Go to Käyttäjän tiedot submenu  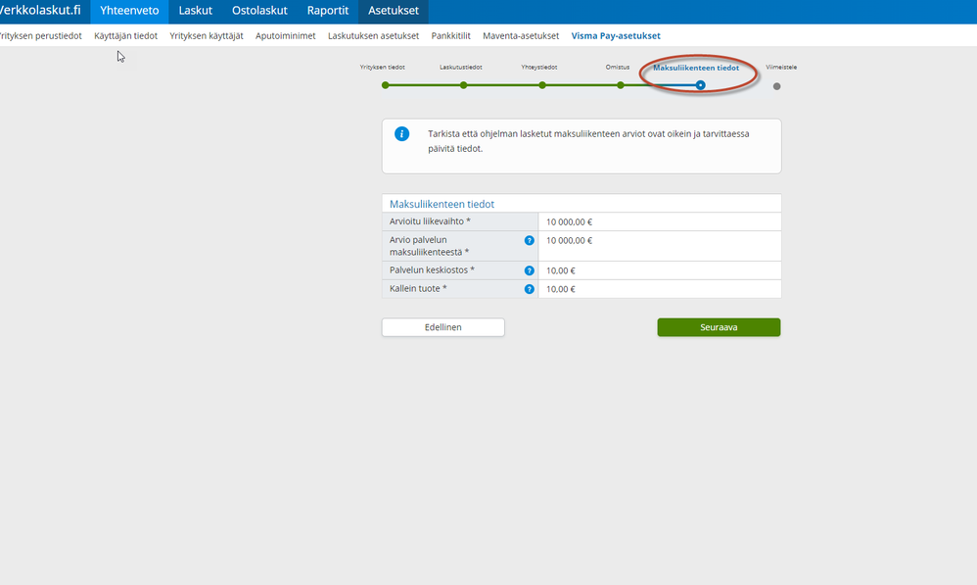(126, 36)
